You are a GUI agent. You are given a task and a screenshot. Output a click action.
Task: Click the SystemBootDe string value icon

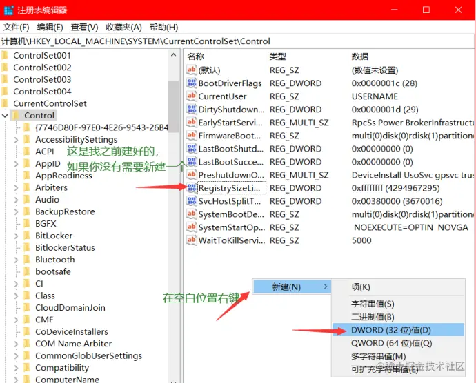click(x=192, y=214)
